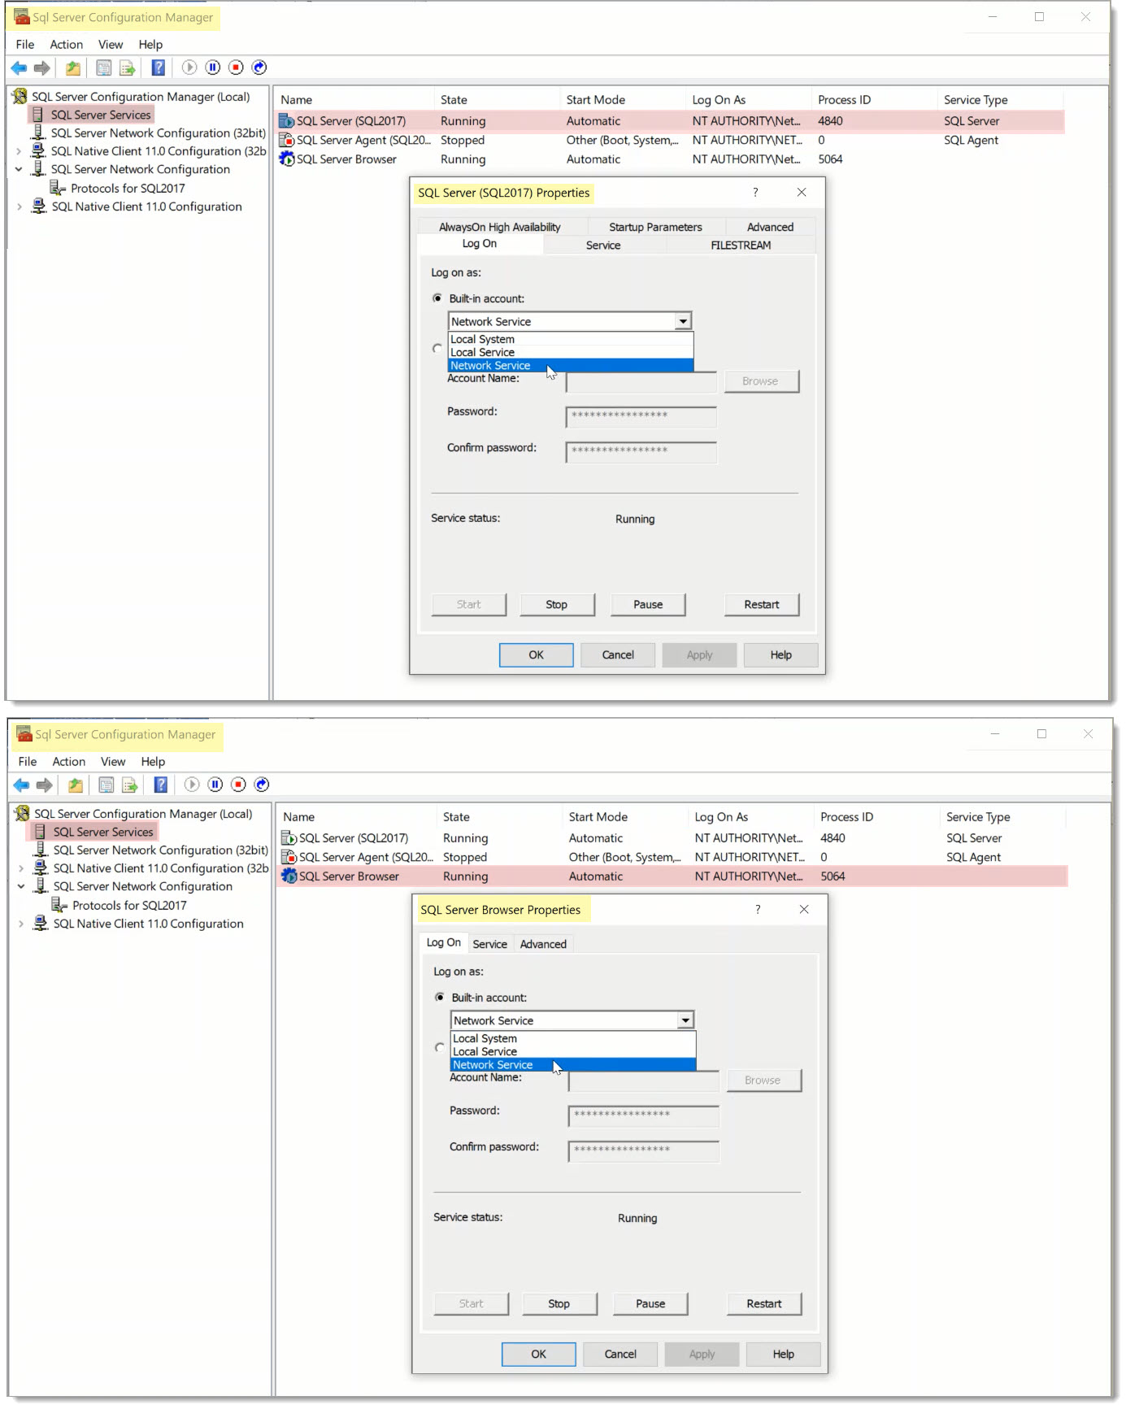The image size is (1126, 1409).
Task: Expand SQL Native Client 11.0 Configuration (32b node, upper tree
Action: (x=19, y=151)
